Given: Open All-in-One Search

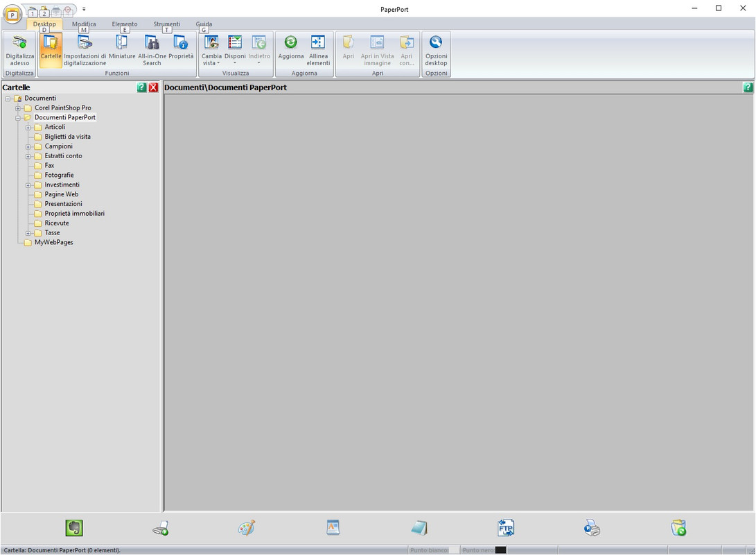Looking at the screenshot, I should (152, 50).
